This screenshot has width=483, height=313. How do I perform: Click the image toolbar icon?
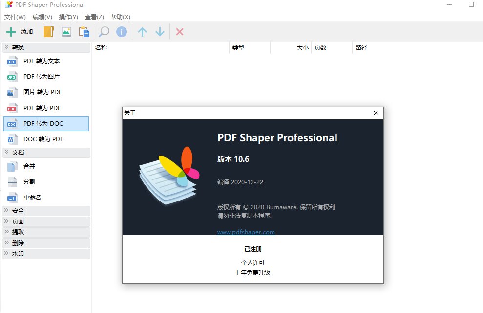[66, 31]
